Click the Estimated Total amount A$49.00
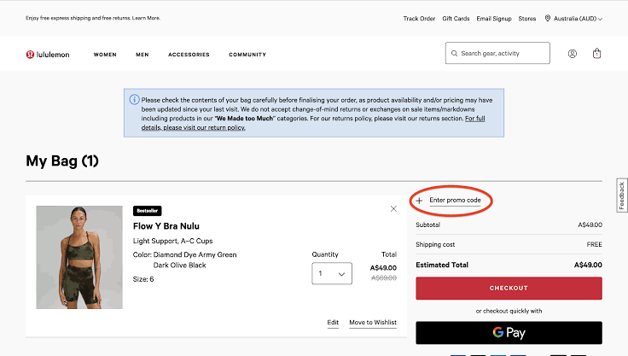 pyautogui.click(x=588, y=265)
